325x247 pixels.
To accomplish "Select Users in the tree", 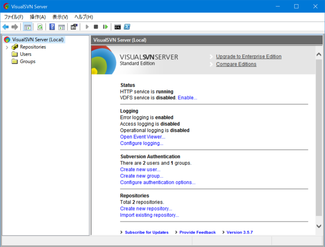I will (x=26, y=54).
